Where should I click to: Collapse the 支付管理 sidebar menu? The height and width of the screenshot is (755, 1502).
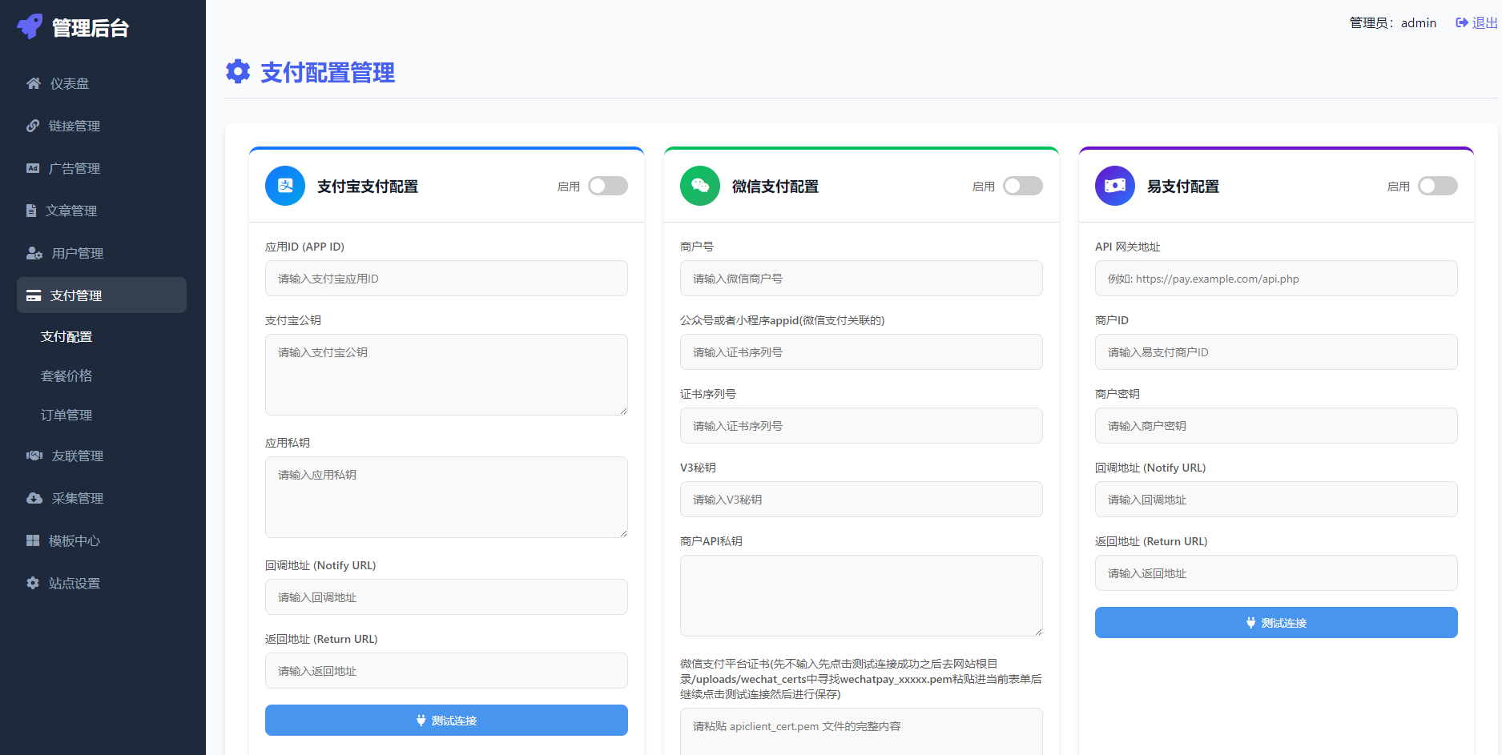click(102, 295)
